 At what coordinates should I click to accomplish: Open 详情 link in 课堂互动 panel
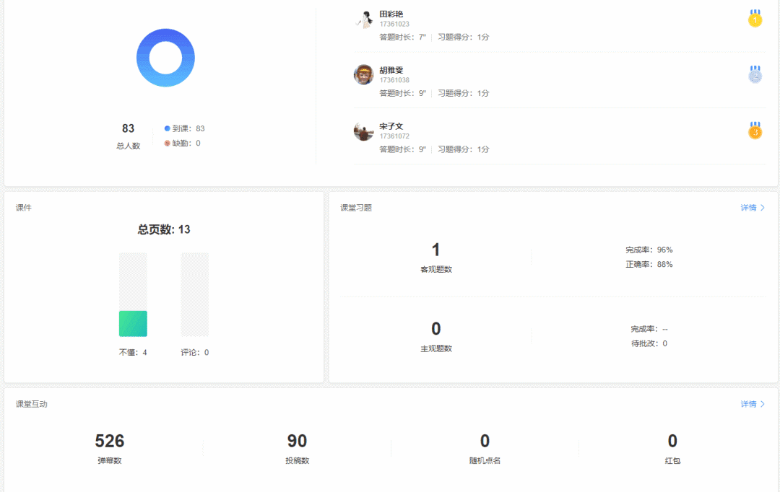click(748, 404)
